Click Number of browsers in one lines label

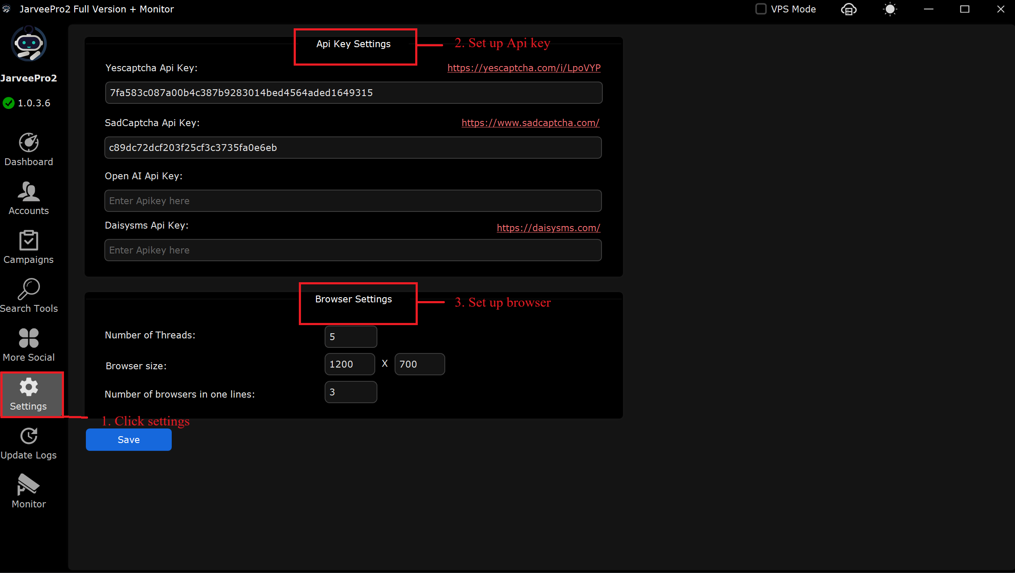click(179, 394)
